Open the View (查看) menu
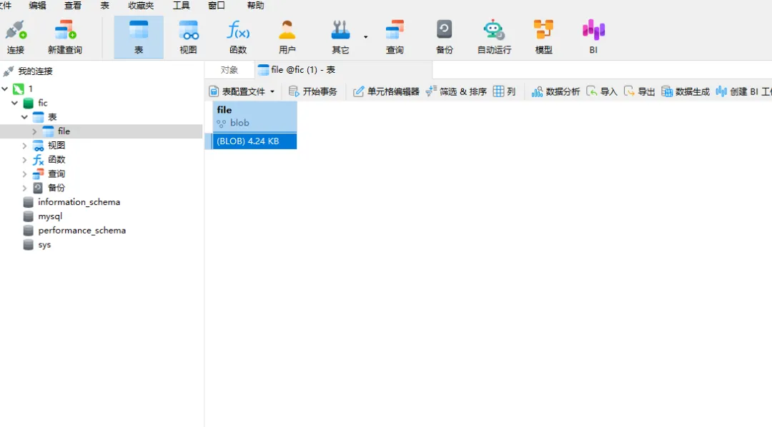This screenshot has width=772, height=427. (x=73, y=6)
